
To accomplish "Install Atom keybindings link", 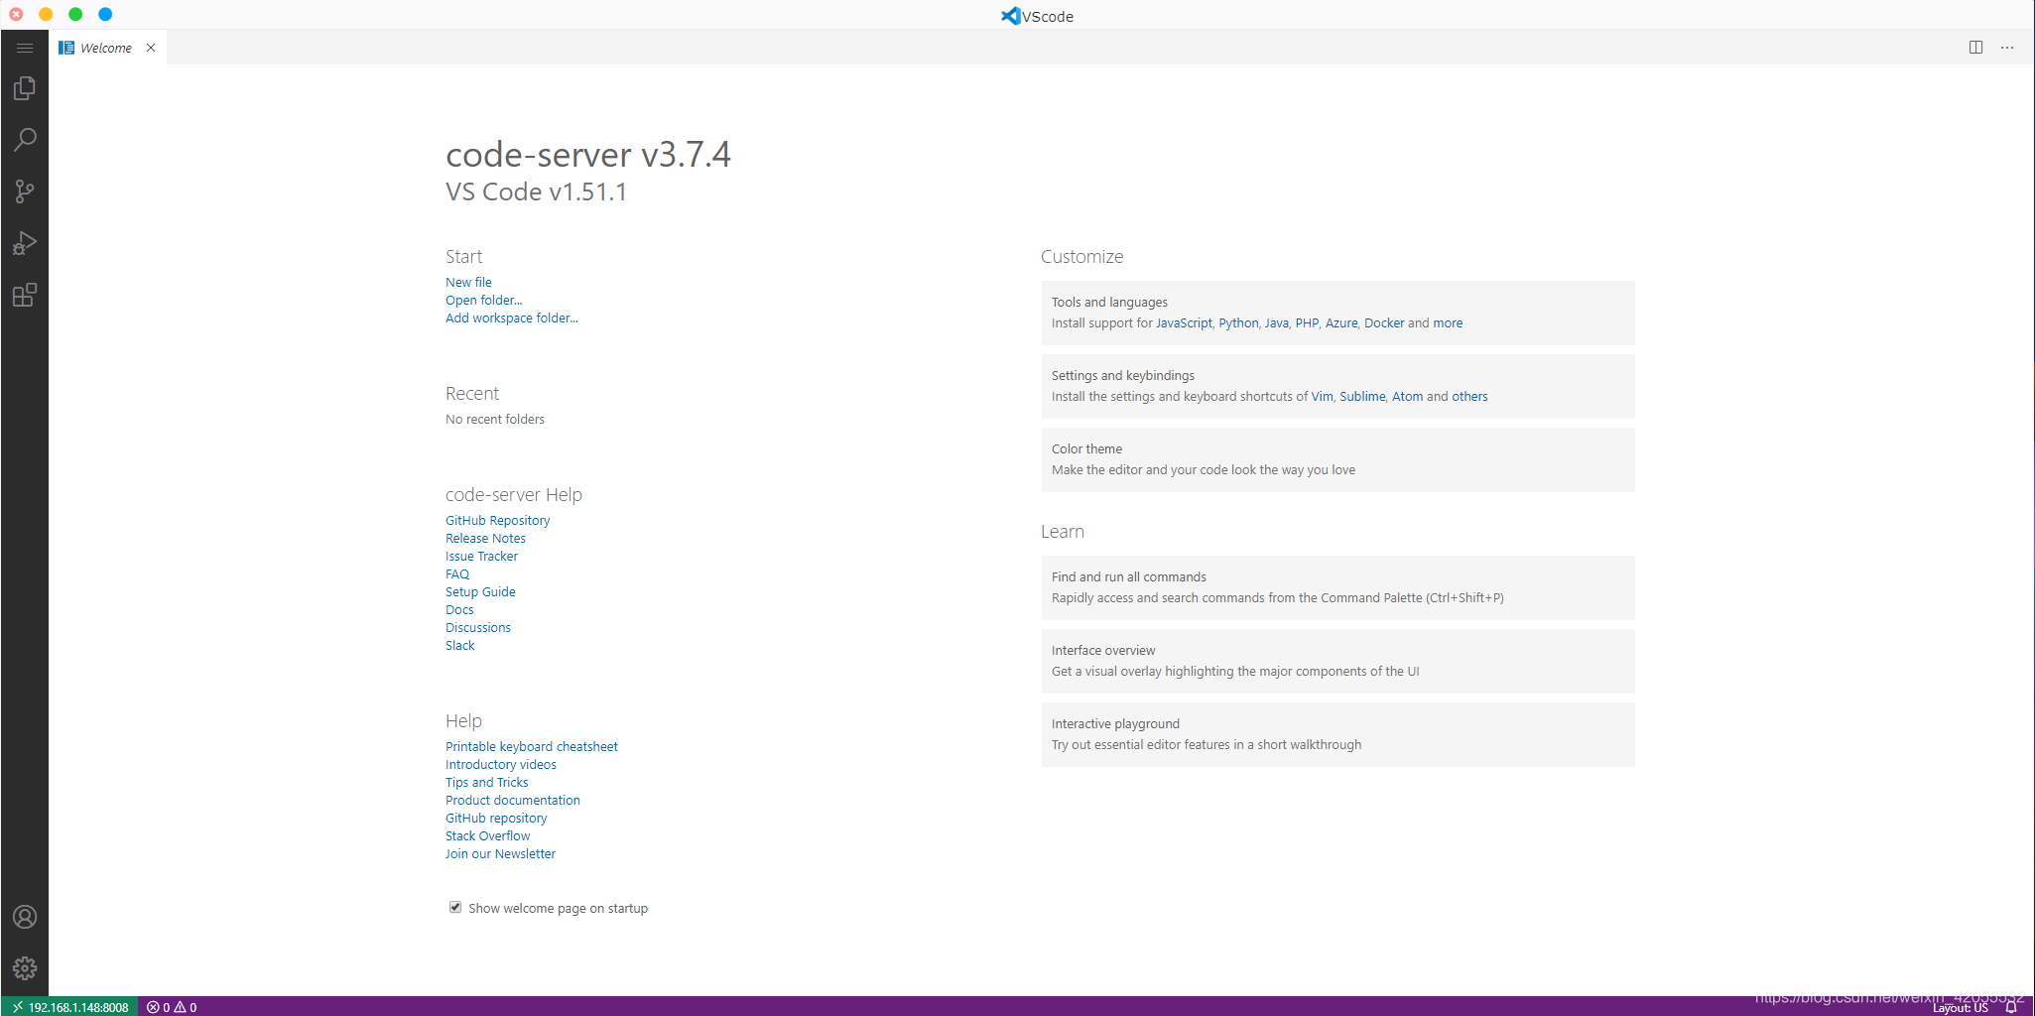I will [x=1407, y=397].
